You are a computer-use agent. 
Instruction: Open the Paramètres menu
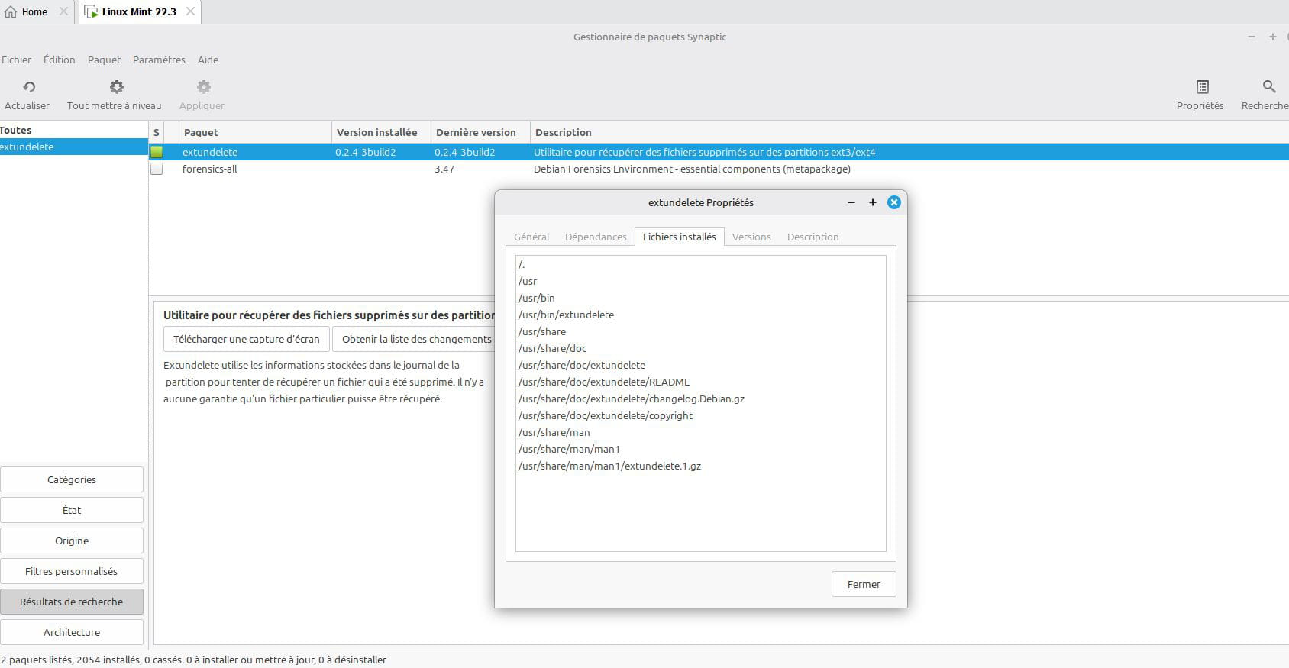pyautogui.click(x=159, y=60)
